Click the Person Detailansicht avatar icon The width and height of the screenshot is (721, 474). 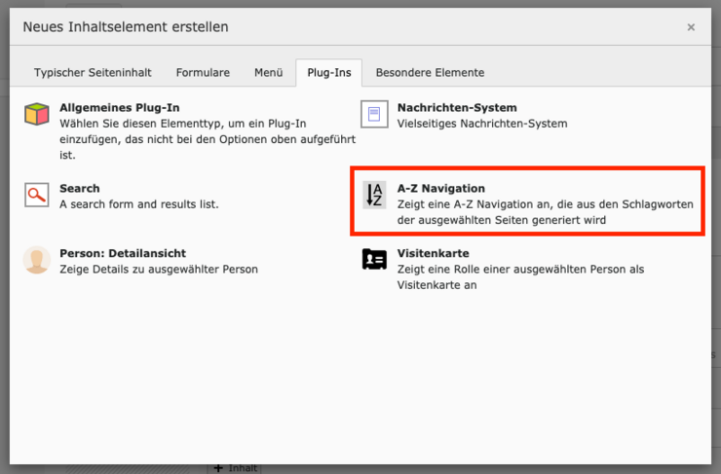(37, 260)
